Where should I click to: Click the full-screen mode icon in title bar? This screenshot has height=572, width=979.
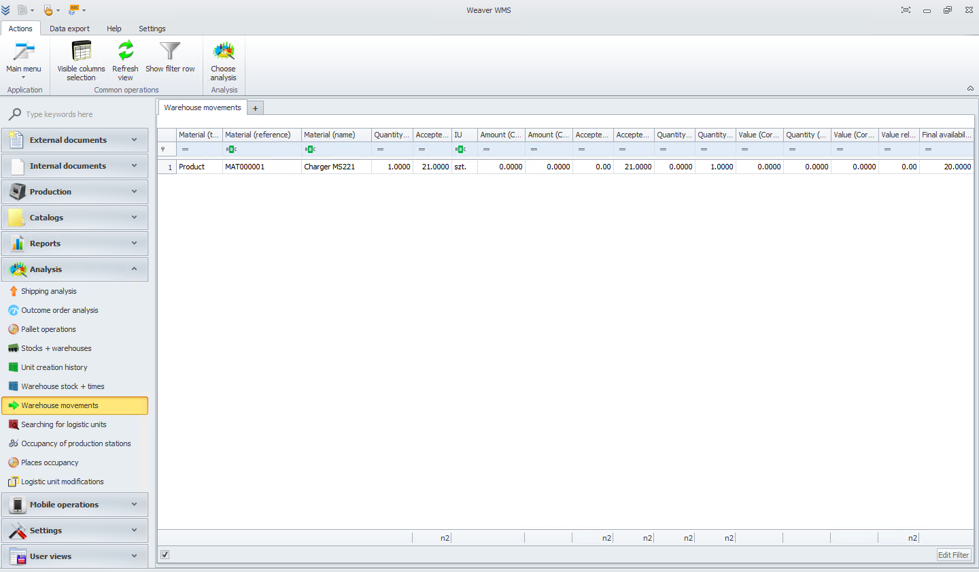pyautogui.click(x=906, y=10)
